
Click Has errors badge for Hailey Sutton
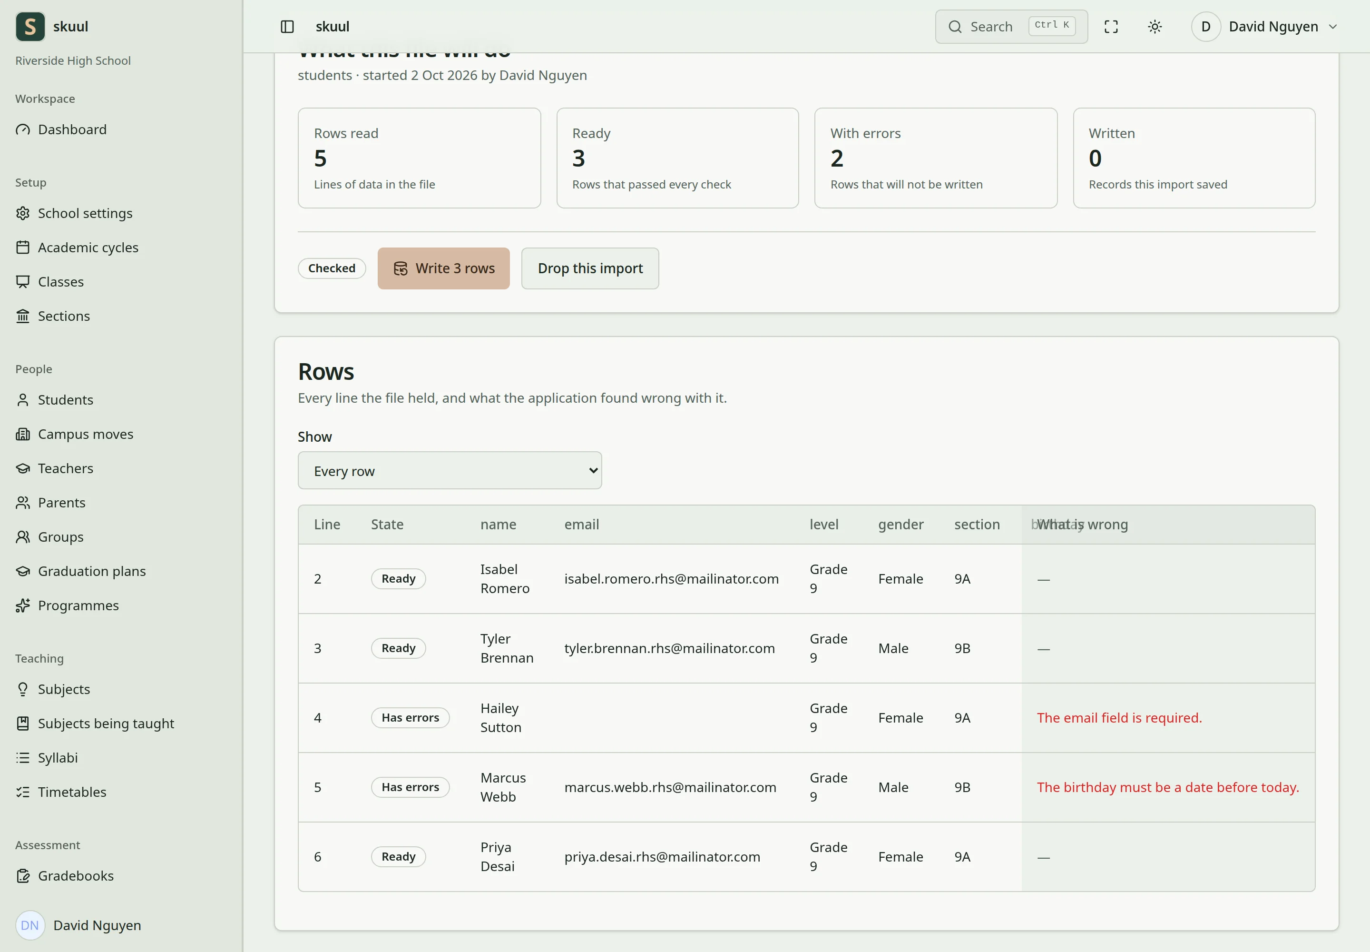410,718
